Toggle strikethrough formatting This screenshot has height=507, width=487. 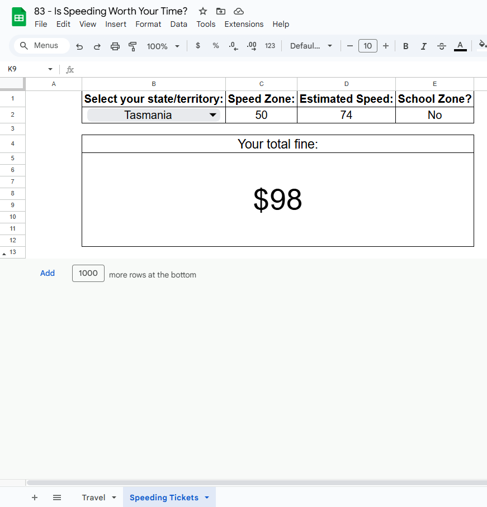pyautogui.click(x=442, y=46)
